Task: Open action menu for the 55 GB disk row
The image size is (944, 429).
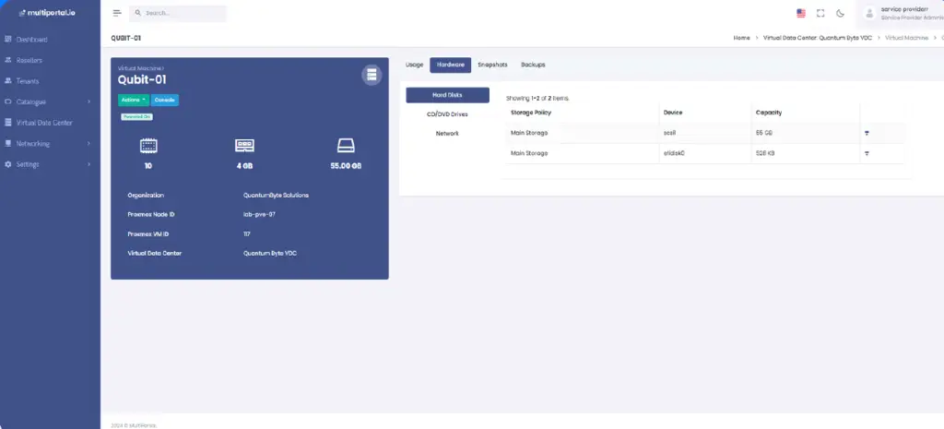Action: point(867,133)
